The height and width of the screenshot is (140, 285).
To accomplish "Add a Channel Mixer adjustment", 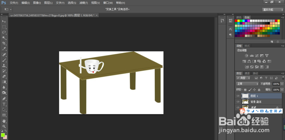I will [264, 61].
